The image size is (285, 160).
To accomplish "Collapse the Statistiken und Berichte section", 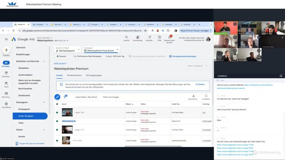I will 44,61.
